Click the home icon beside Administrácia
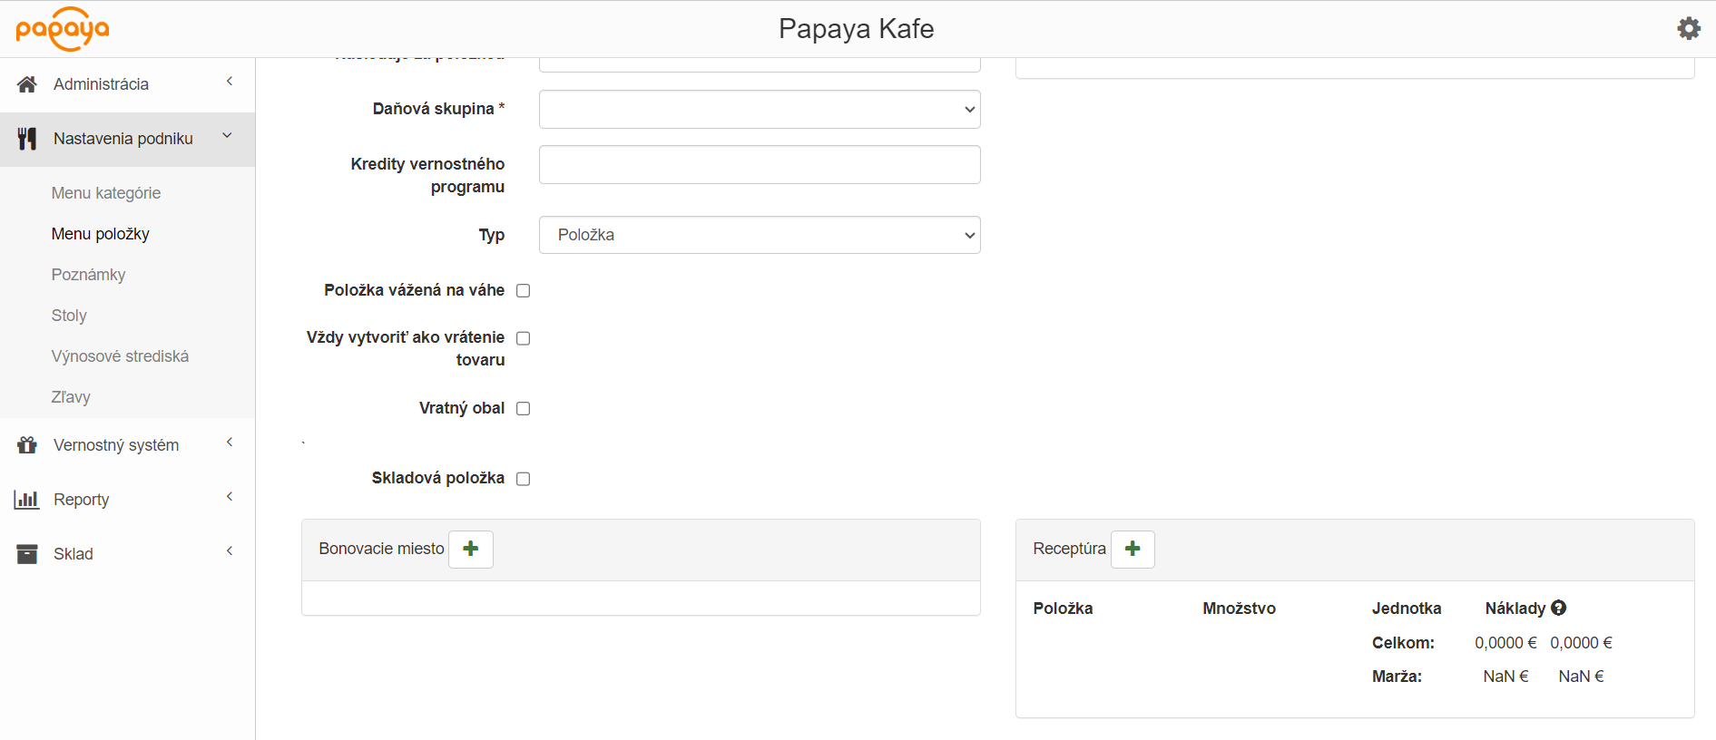 click(x=27, y=84)
